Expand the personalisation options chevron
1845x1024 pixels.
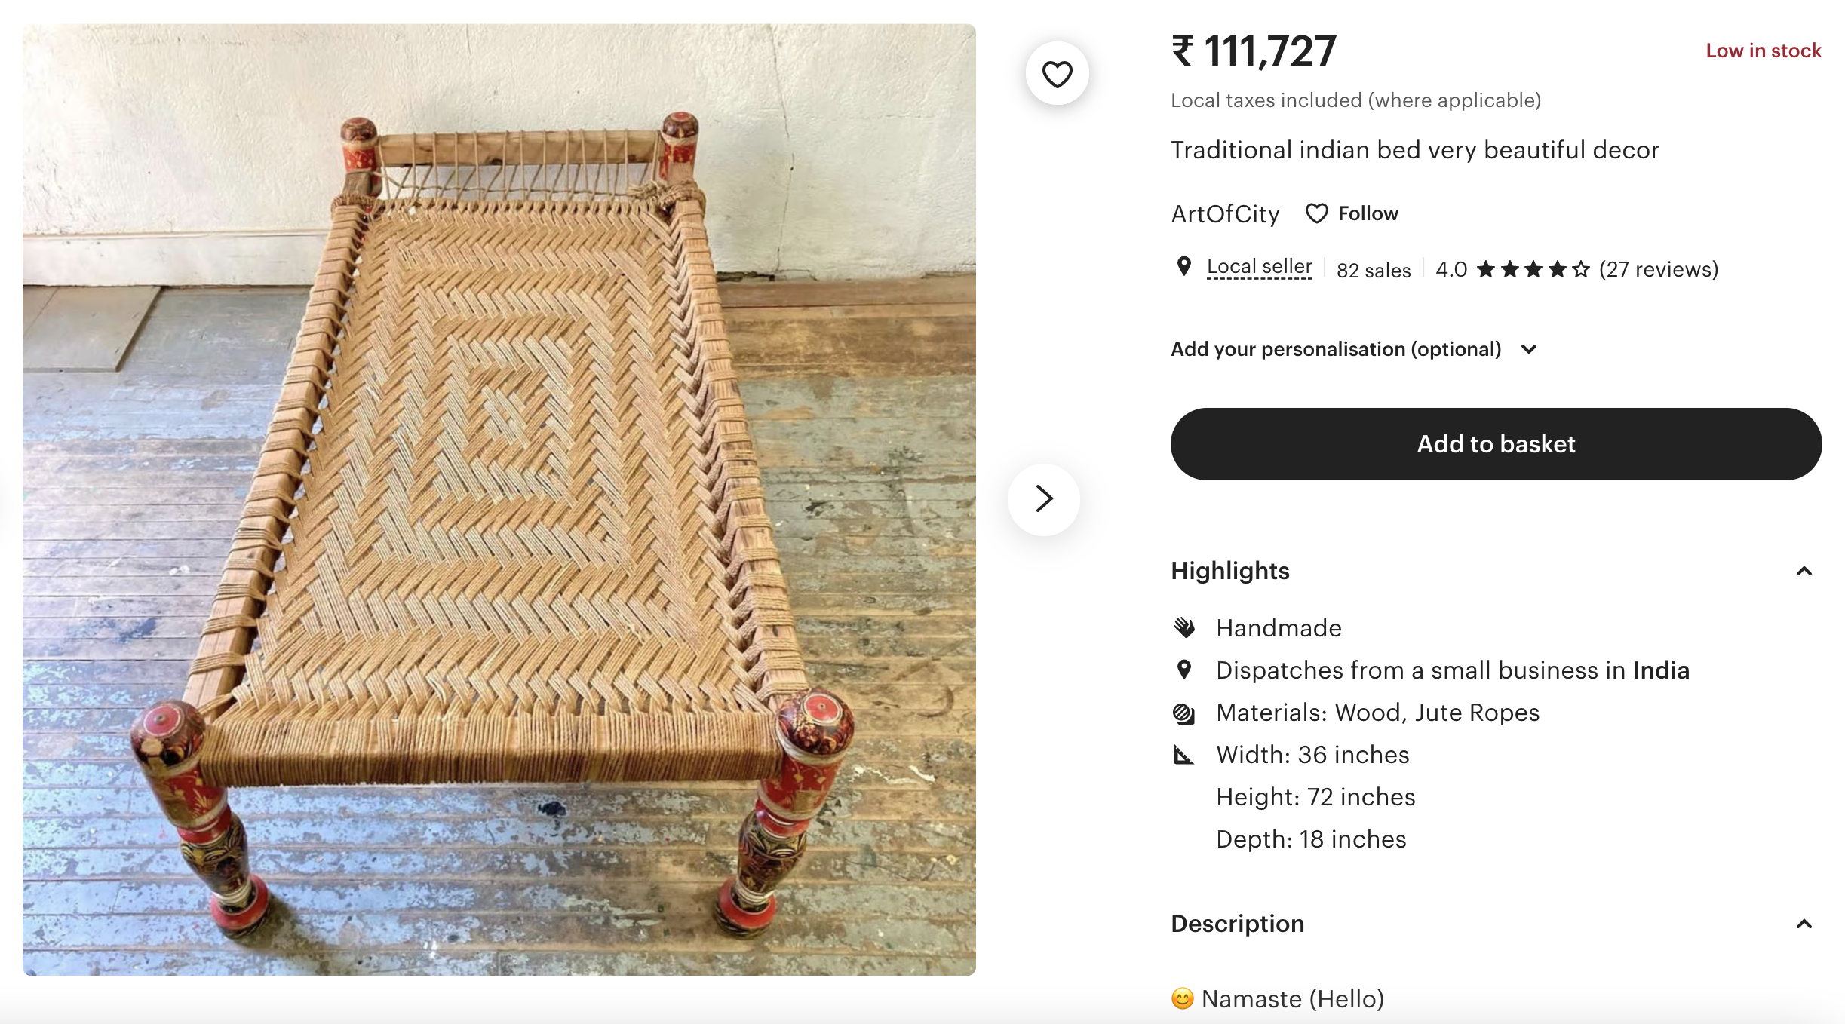coord(1529,349)
